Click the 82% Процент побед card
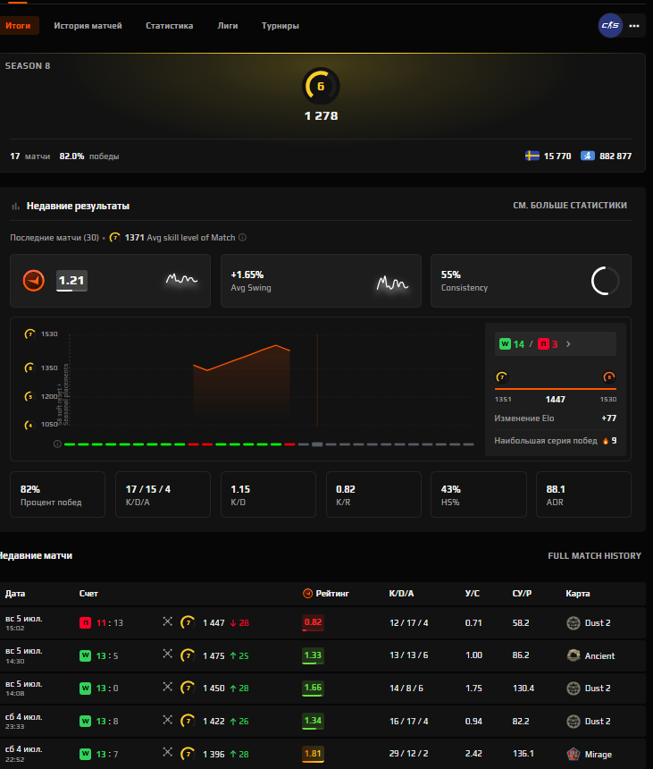Screen dimensions: 653x769 click(57, 494)
